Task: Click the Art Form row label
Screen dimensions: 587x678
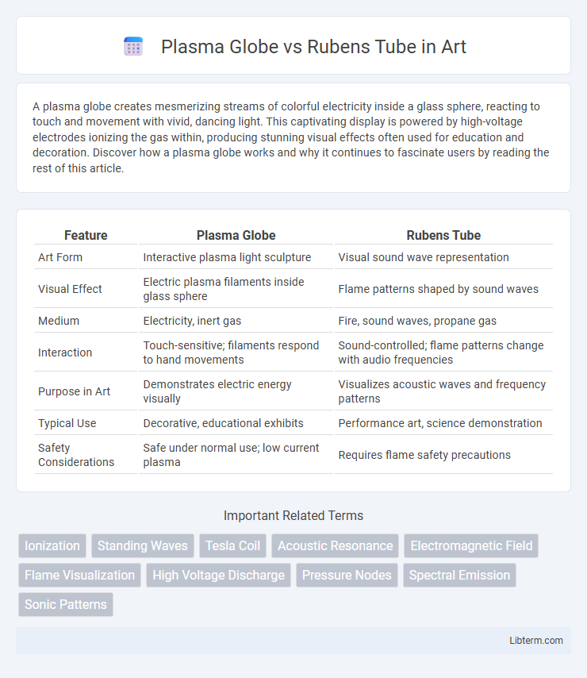Action: click(x=60, y=257)
